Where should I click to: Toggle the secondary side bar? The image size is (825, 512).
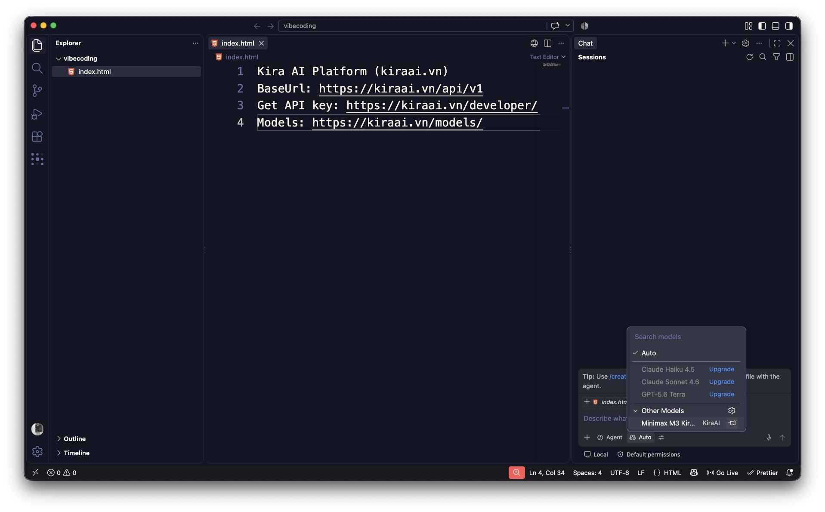pyautogui.click(x=789, y=26)
